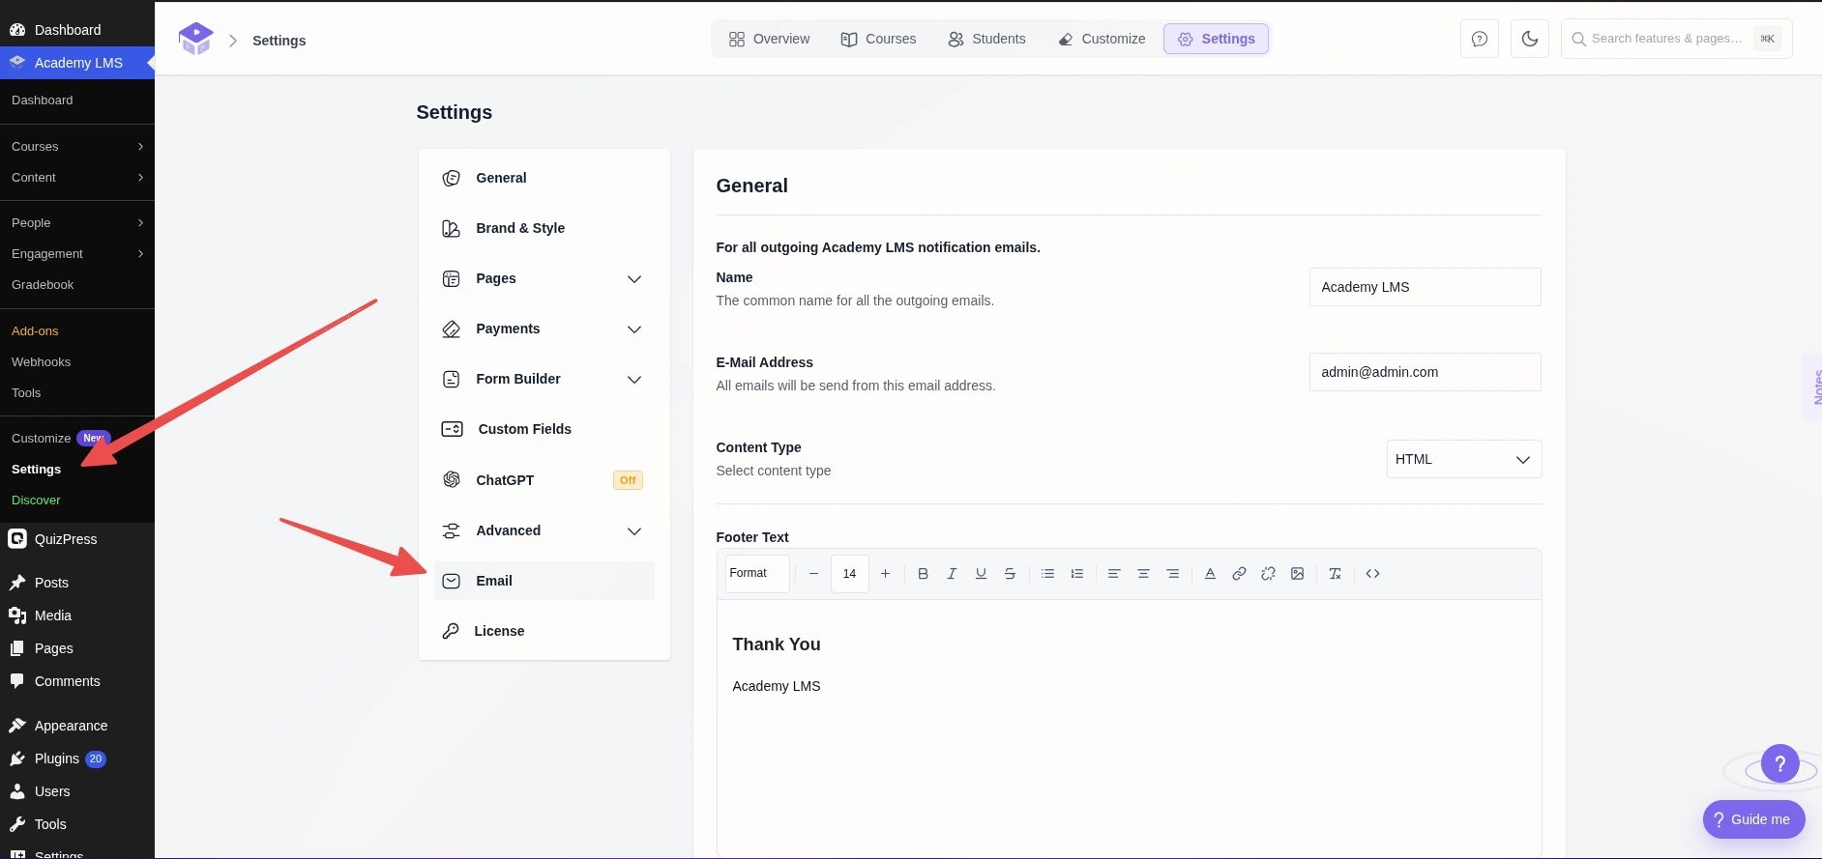This screenshot has width=1822, height=859.
Task: Click the Name input field
Action: click(1425, 287)
